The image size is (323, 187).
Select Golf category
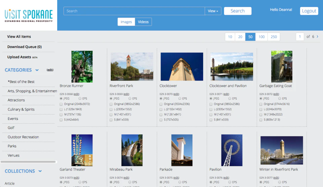pyautogui.click(x=11, y=128)
